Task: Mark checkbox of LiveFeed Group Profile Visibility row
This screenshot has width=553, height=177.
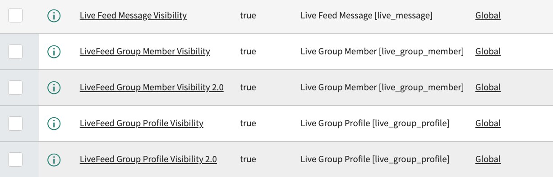Action: 15,124
